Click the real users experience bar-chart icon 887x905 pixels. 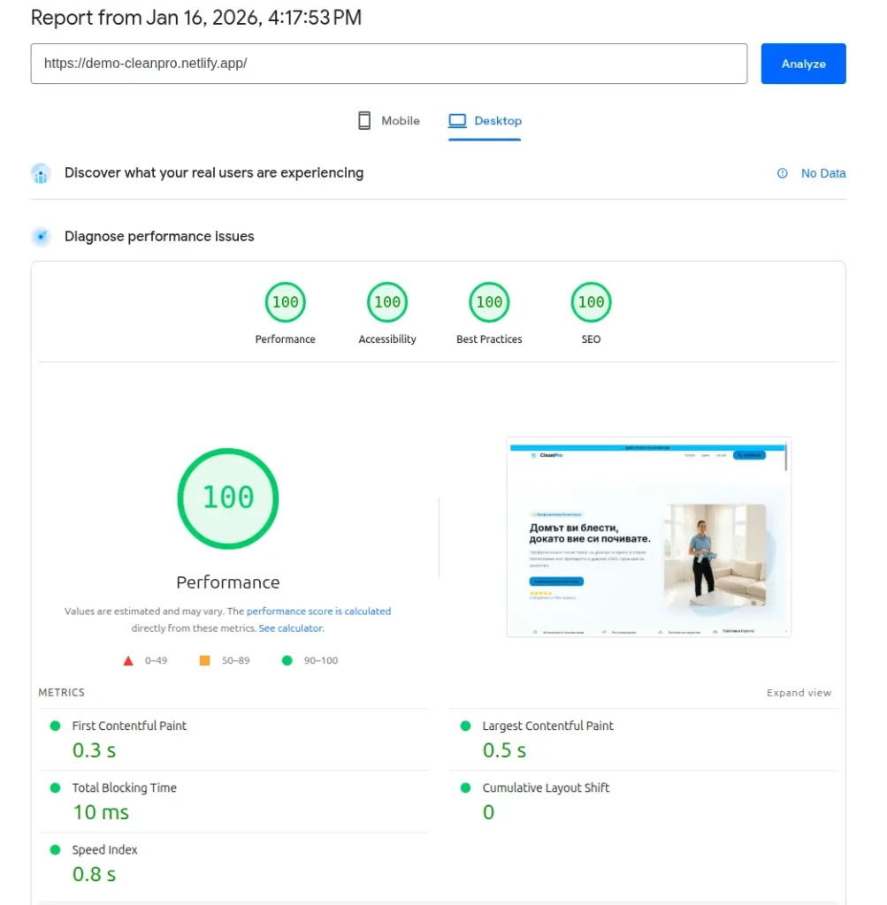coord(41,173)
